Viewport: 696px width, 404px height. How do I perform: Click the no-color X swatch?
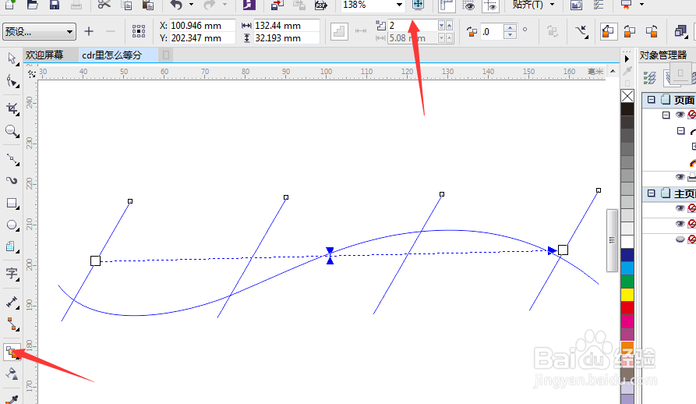point(627,96)
